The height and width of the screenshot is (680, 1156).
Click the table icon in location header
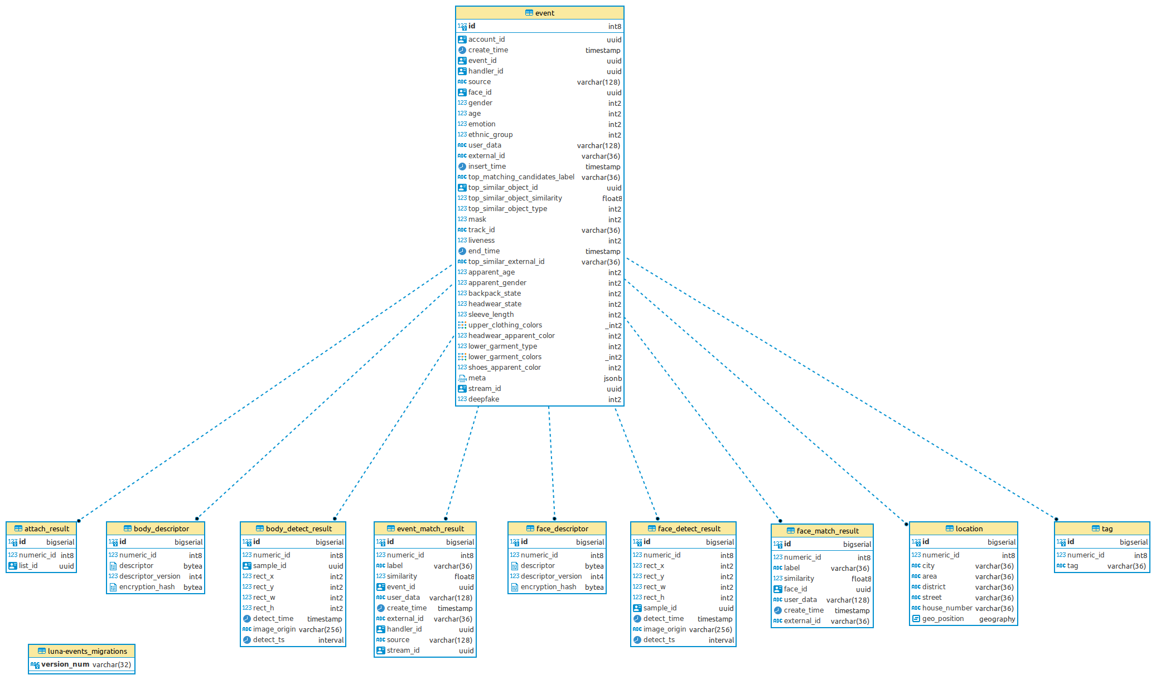[950, 529]
